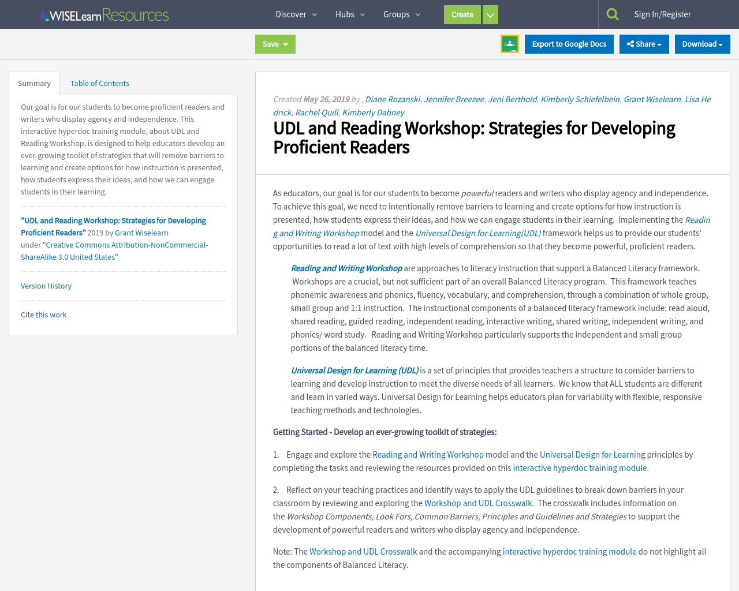Image resolution: width=739 pixels, height=591 pixels.
Task: Click the Export to Google Docs icon button
Action: click(569, 43)
